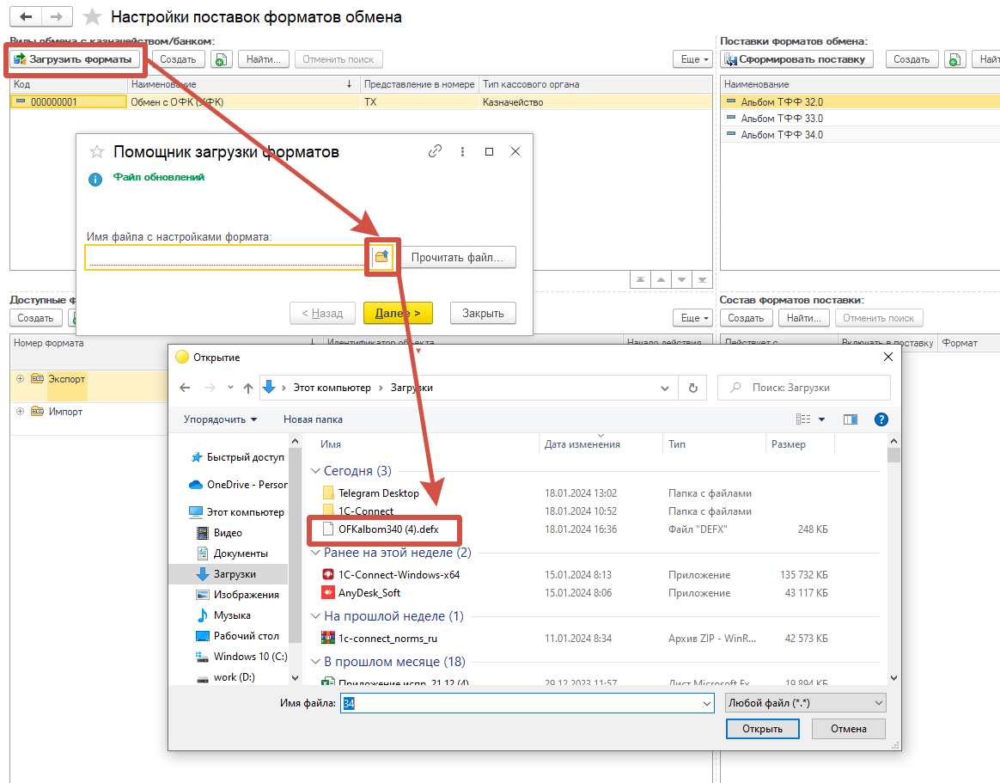Open the view options dropdown arrow

[821, 419]
